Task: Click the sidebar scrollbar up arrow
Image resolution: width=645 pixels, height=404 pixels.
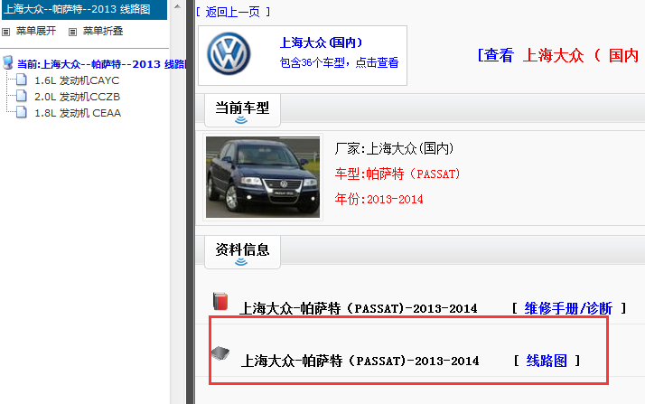Action: [x=177, y=6]
